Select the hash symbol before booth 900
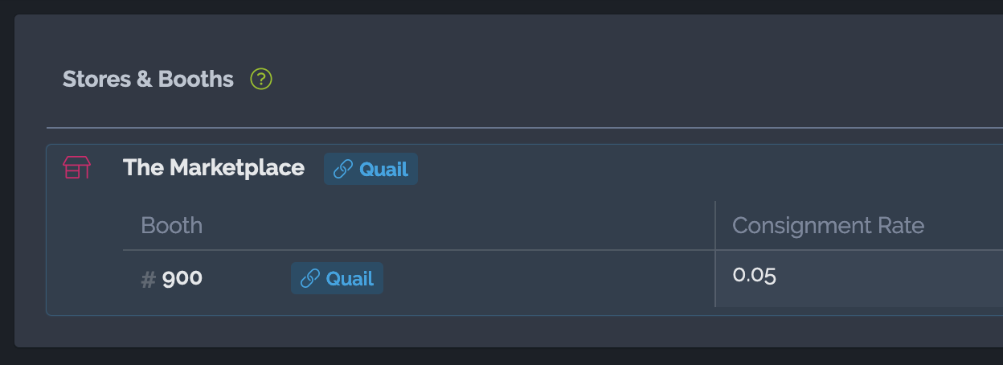This screenshot has height=365, width=1003. tap(148, 279)
